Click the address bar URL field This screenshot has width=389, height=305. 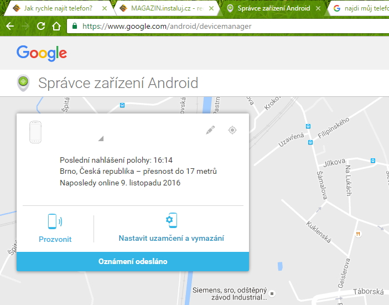point(228,26)
